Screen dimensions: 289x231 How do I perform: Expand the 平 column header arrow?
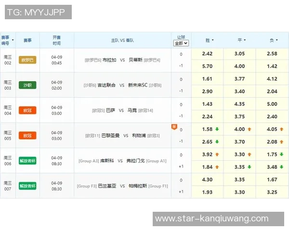point(245,40)
